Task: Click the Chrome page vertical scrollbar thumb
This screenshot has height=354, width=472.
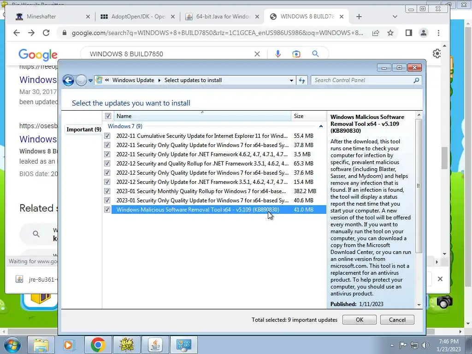Action: 445,158
